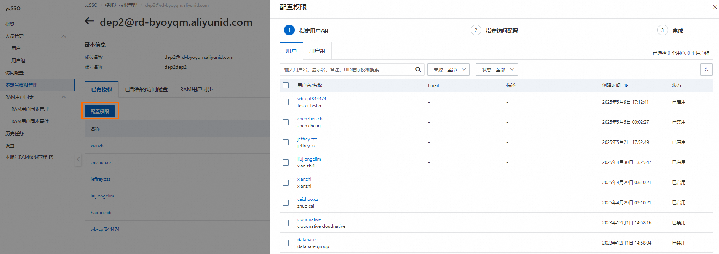Open the 来源 filter dropdown

[x=448, y=69]
